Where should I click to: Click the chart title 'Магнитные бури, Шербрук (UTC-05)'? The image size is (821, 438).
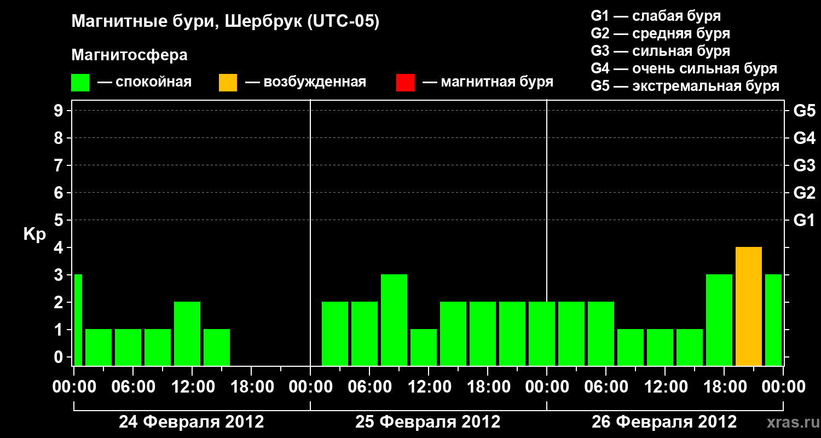225,22
